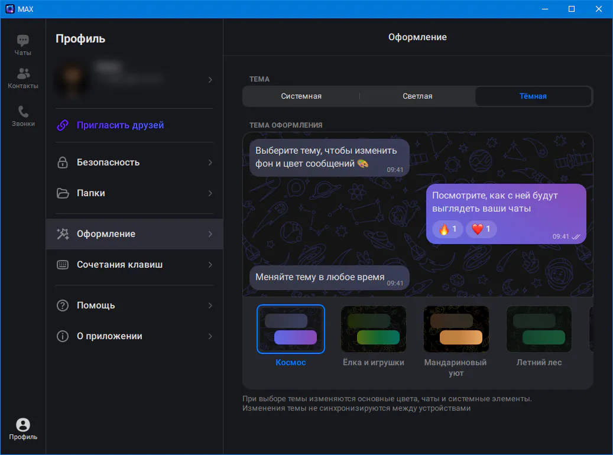This screenshot has width=613, height=455.
Task: Select the Ёлка и игрушки theme thumbnail
Action: click(373, 329)
